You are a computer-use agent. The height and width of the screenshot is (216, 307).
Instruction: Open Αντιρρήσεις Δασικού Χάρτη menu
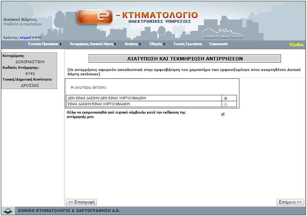92,44
